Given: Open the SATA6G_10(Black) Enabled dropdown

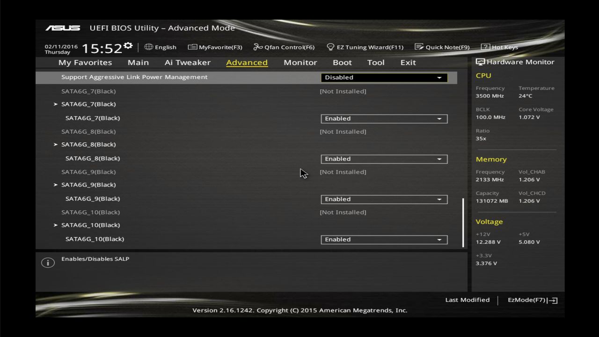Looking at the screenshot, I should point(384,240).
